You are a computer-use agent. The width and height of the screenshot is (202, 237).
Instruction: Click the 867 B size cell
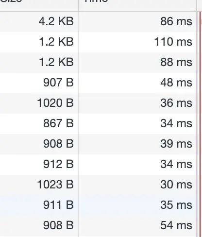click(x=39, y=123)
